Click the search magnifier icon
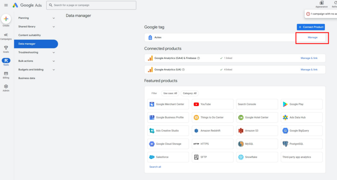The height and width of the screenshot is (180, 337). click(x=51, y=5)
